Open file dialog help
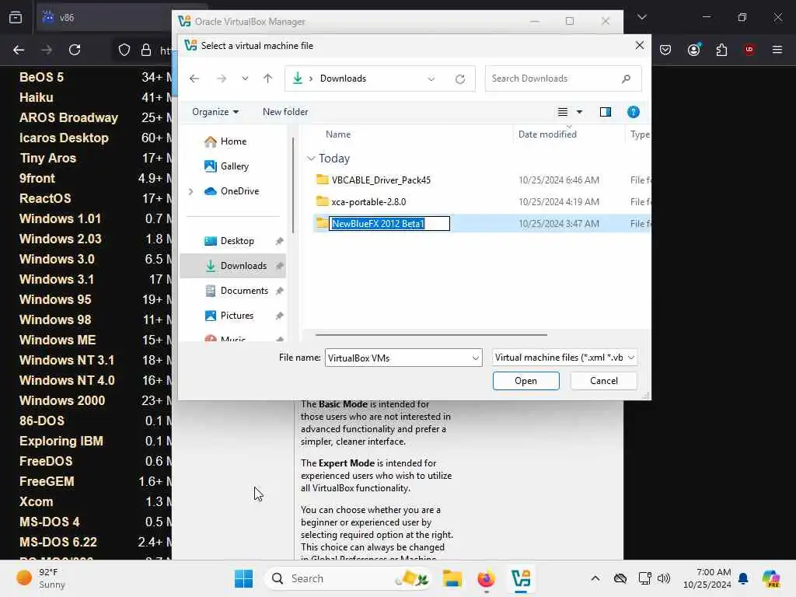 [633, 112]
